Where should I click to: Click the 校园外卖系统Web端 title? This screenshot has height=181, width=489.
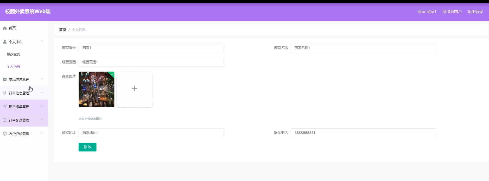[28, 11]
